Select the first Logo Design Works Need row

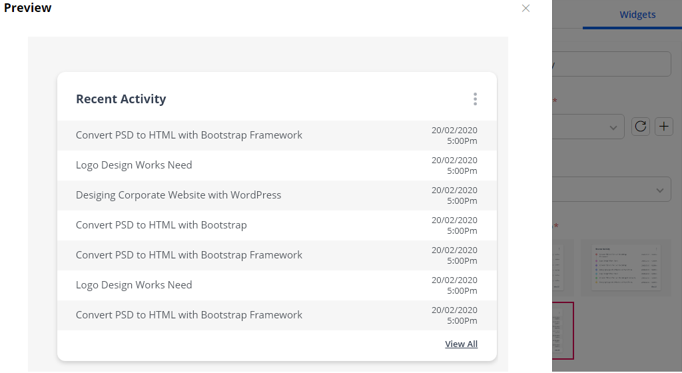(x=134, y=165)
